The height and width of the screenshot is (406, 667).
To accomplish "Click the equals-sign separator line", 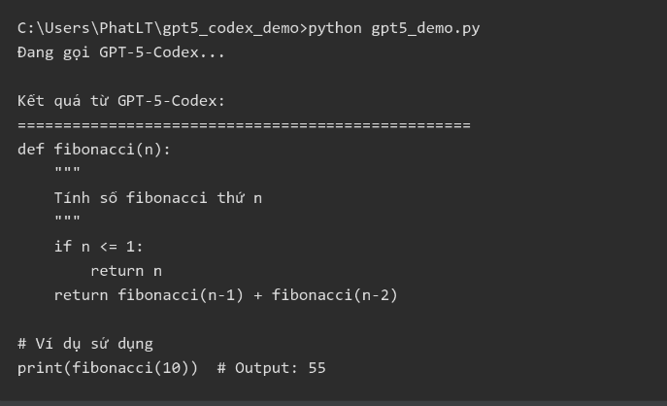I will click(x=244, y=125).
